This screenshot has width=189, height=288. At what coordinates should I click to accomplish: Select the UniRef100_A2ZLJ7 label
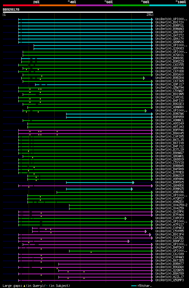click(170, 277)
